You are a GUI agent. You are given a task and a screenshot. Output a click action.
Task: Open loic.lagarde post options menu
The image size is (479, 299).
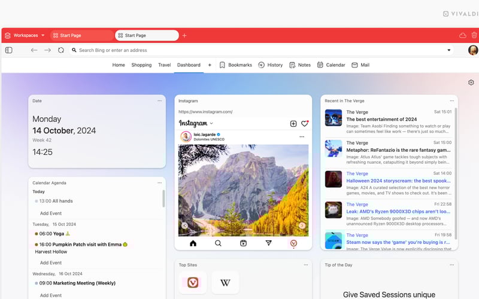302,137
